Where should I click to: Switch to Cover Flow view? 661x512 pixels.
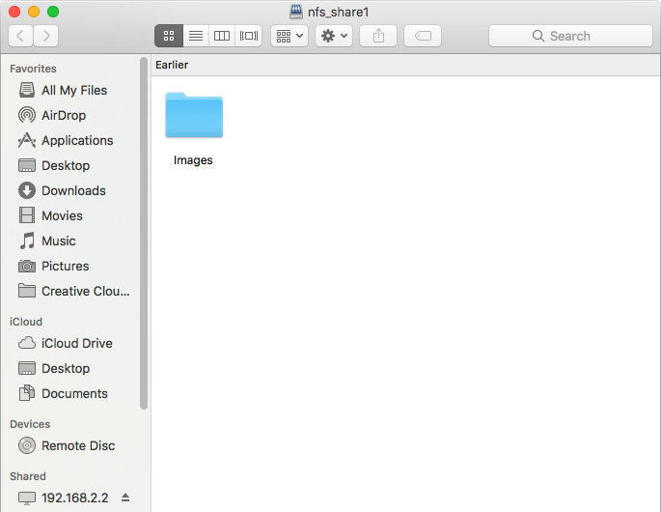tap(249, 36)
